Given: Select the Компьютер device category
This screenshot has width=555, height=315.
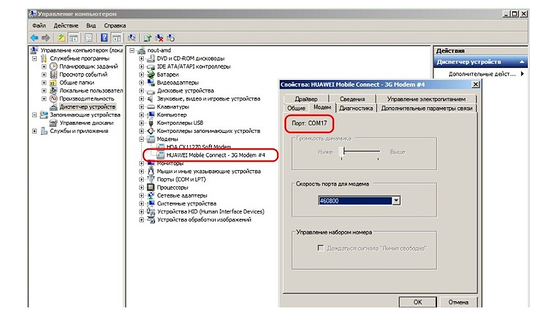Looking at the screenshot, I should [x=172, y=115].
